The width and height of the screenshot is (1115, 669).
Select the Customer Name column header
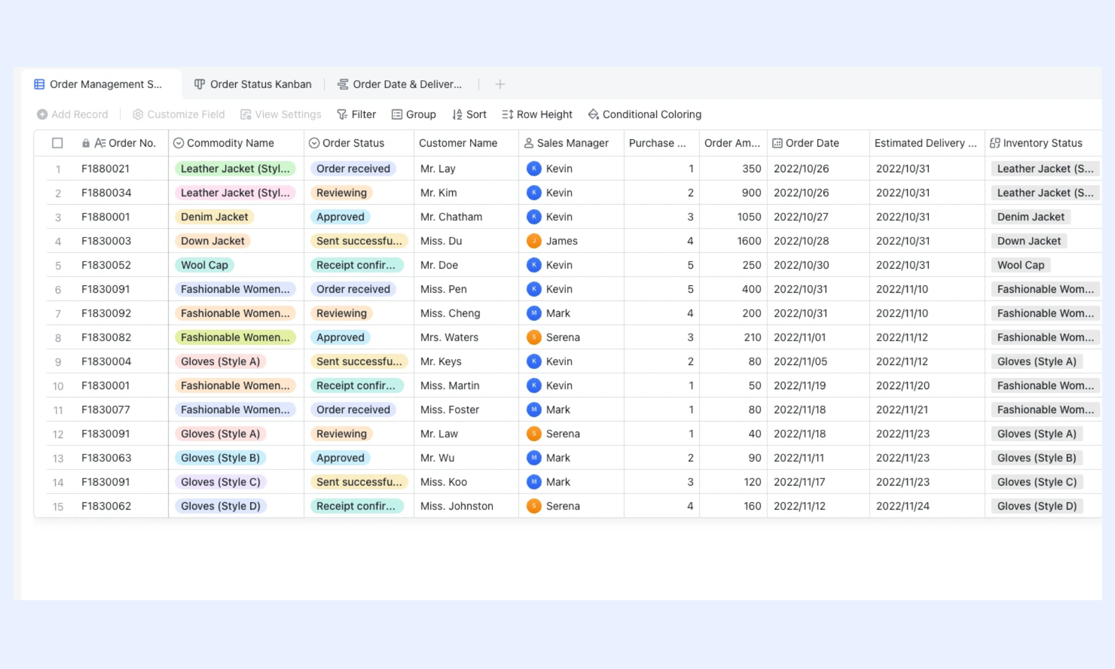click(466, 143)
